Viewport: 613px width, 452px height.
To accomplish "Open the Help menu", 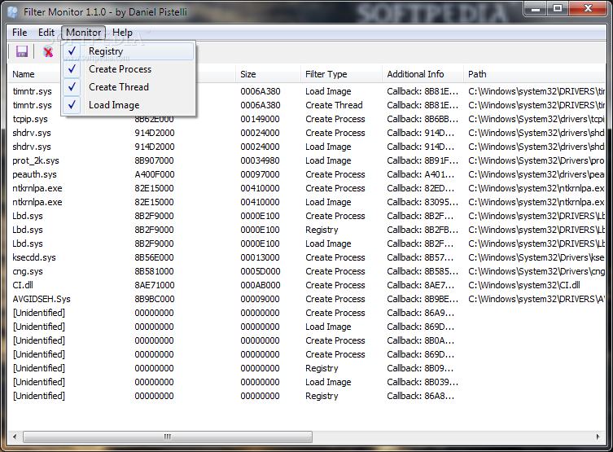I will pos(122,33).
